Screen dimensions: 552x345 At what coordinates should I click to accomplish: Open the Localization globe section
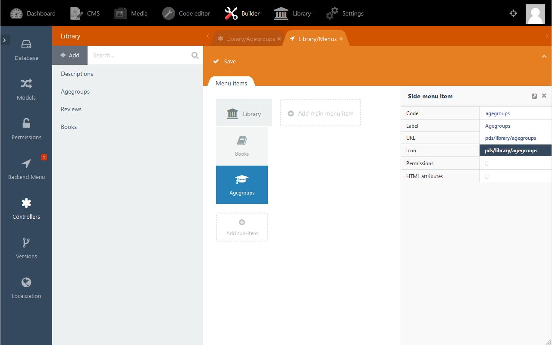tap(26, 288)
